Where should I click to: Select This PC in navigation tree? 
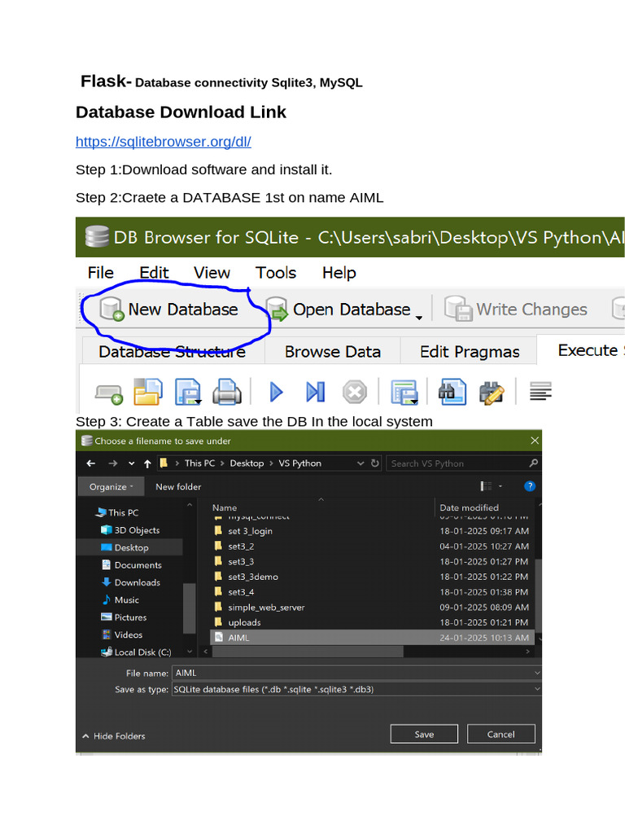coord(117,513)
